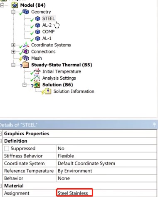Select the Mesh icon
The height and width of the screenshot is (197, 158).
[26, 58]
